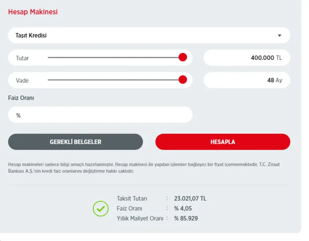Viewport: 309px width, 241px height.
Task: Focus the 48 Ay term field
Action: (246, 80)
